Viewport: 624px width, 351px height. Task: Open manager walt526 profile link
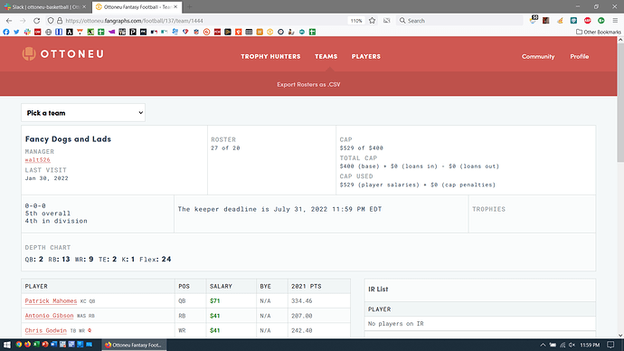click(38, 160)
